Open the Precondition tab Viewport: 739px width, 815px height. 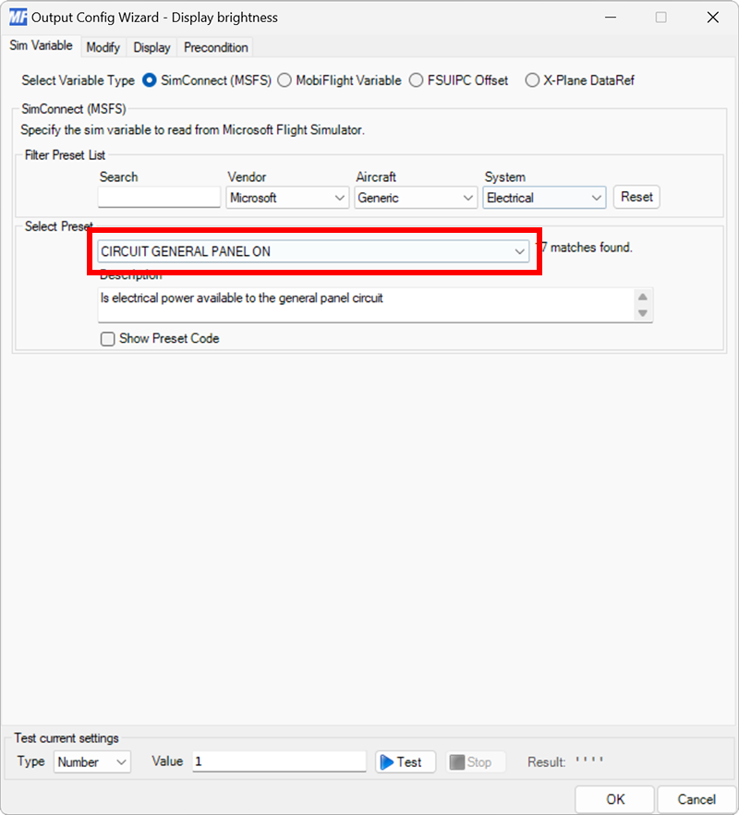tap(214, 47)
